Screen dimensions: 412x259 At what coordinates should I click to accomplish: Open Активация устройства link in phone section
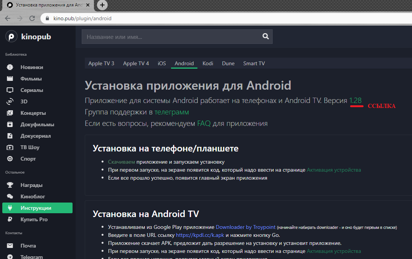(334, 170)
